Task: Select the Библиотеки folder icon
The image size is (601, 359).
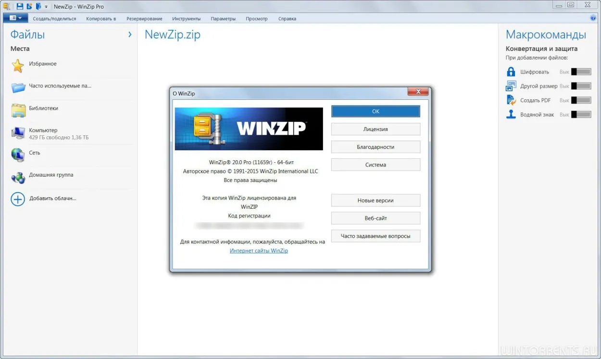Action: (x=18, y=110)
